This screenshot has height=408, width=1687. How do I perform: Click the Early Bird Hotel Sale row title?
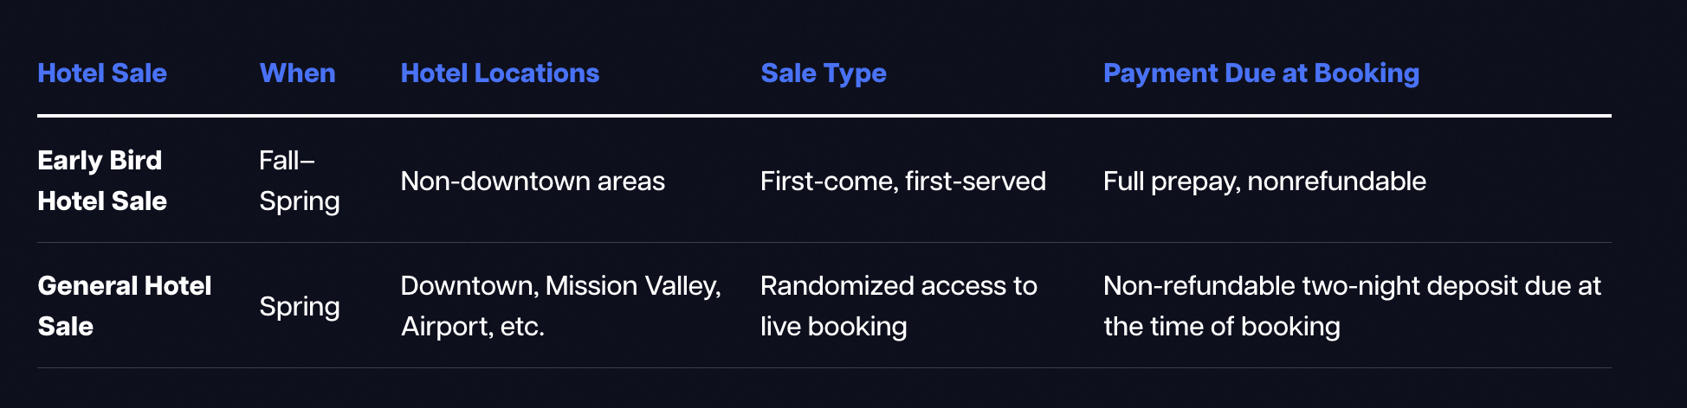coord(102,181)
